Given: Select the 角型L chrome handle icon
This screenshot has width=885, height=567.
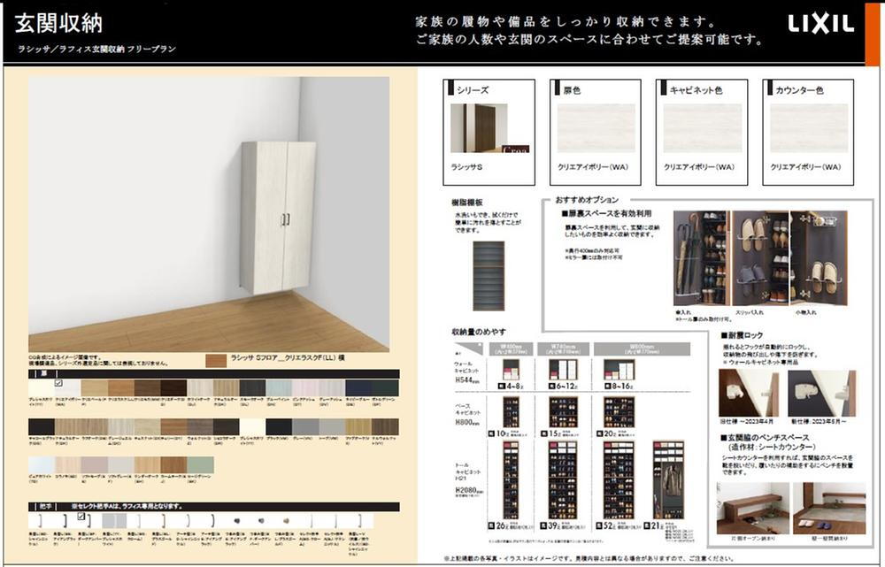Looking at the screenshot, I should pos(139,520).
